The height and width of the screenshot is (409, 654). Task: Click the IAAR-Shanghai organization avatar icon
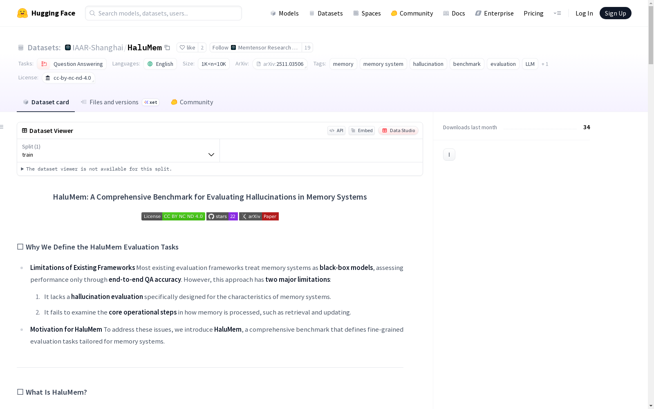tap(68, 47)
